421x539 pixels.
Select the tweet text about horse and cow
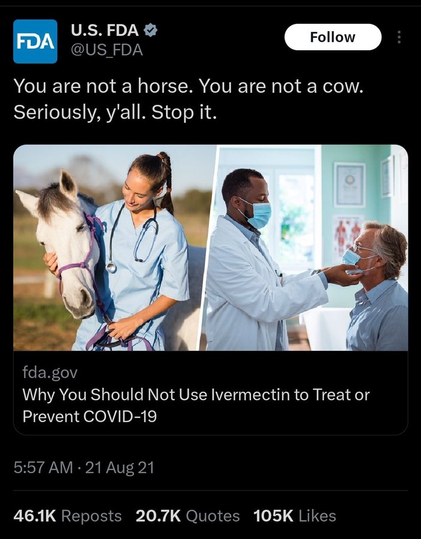(x=188, y=99)
